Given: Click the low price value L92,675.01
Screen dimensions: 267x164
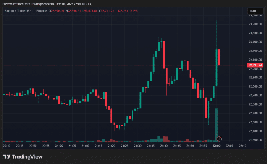Looking at the screenshot, I should pos(92,11).
